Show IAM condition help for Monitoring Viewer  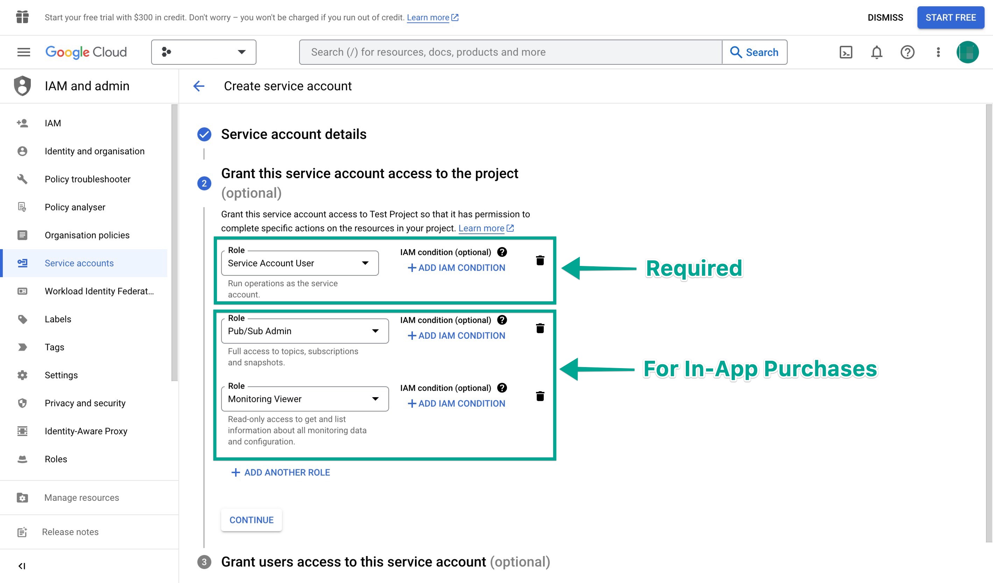[x=502, y=387]
